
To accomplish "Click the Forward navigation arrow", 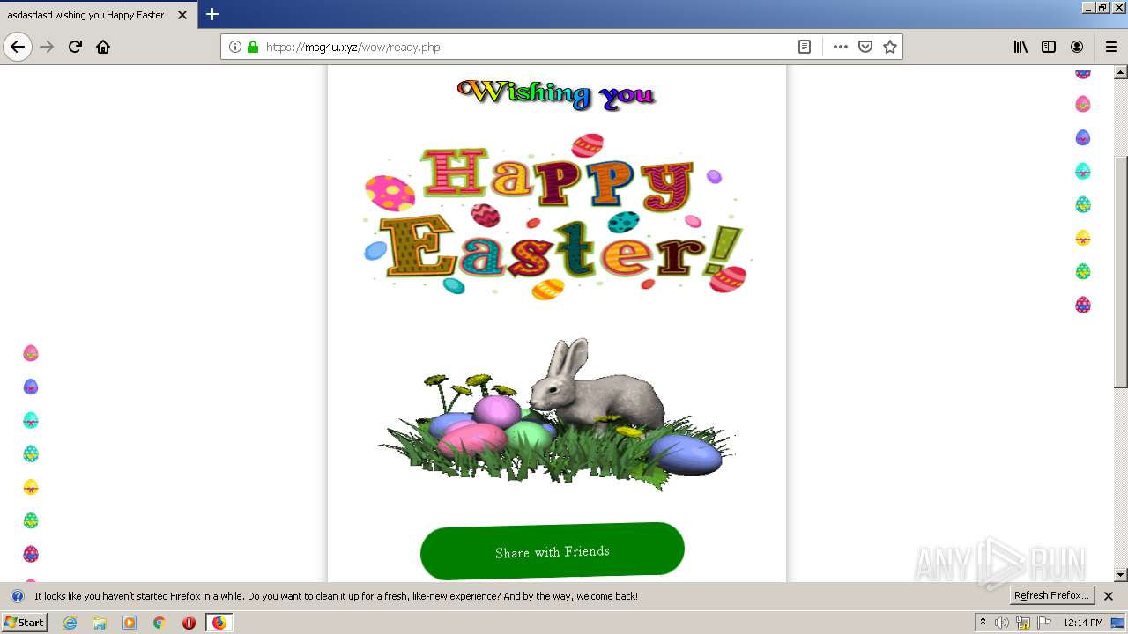I will coord(48,47).
